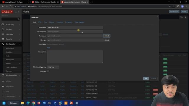Screen dimensions: 189x106
Task: Click the Cancel button in New host dialog
Action: 154,79
